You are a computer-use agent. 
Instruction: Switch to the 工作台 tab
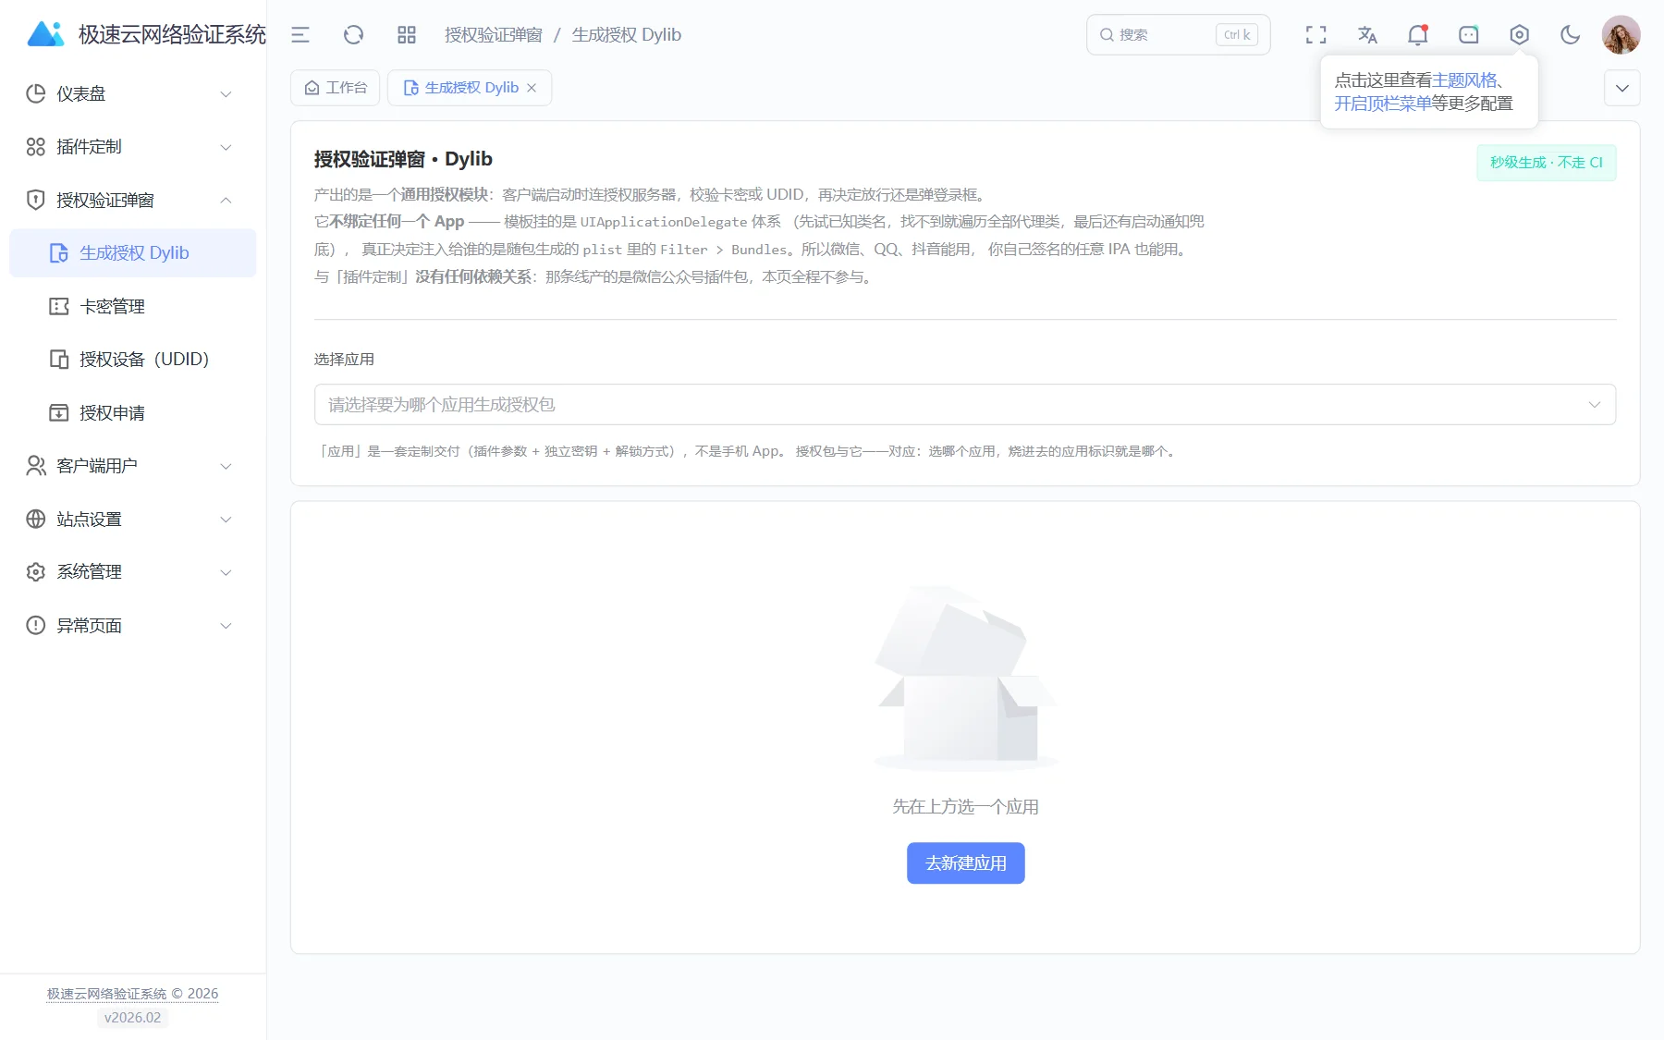click(336, 88)
